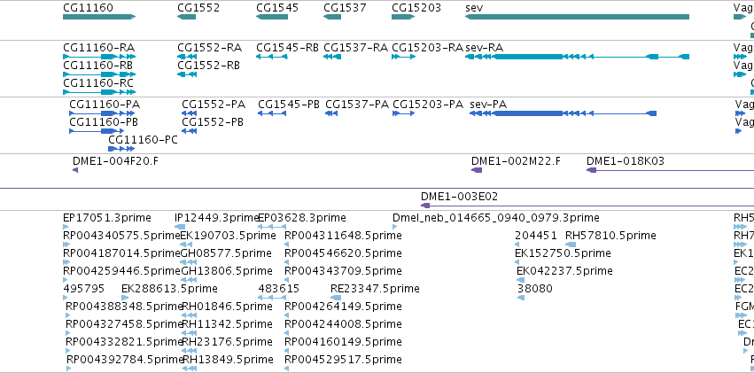Select transcript CG11160-RA label
754x373 pixels.
(99, 48)
